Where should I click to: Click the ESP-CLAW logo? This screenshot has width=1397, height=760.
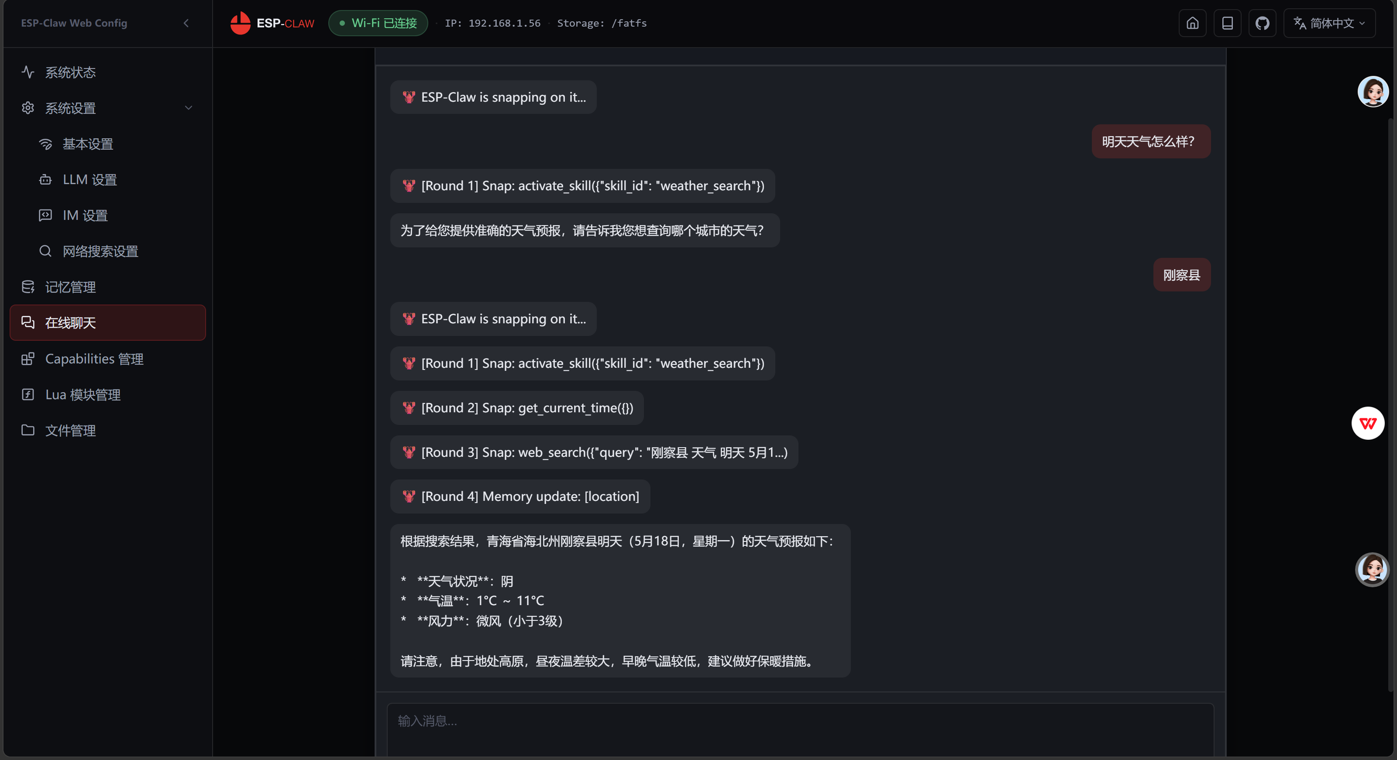272,23
